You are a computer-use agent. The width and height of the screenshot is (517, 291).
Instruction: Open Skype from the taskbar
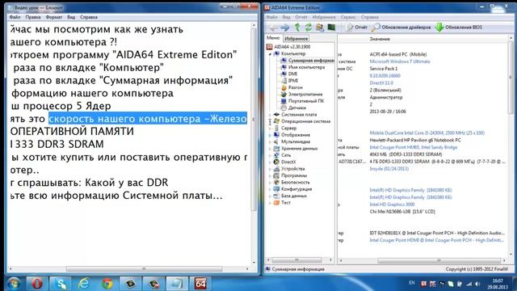pos(61,284)
